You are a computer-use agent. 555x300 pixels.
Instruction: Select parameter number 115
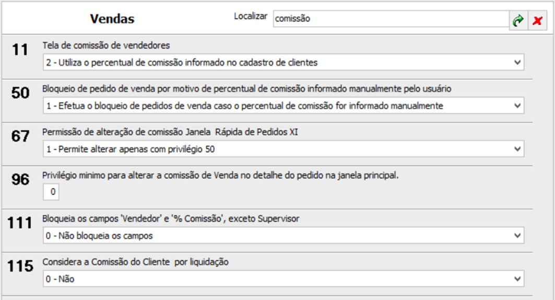tap(20, 266)
